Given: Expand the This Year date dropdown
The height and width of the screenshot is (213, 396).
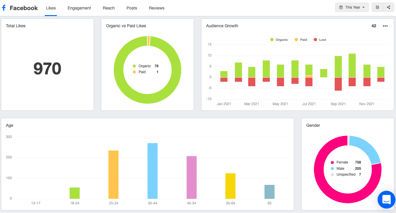Looking at the screenshot, I should (x=352, y=7).
